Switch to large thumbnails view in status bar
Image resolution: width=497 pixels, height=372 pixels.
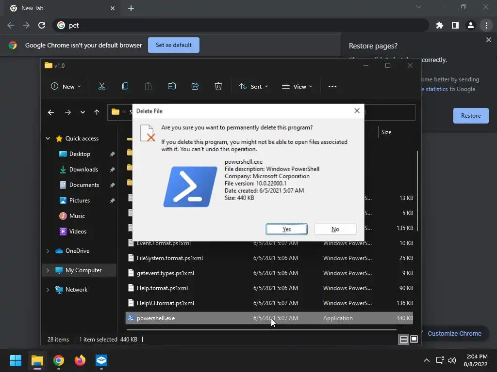414,340
